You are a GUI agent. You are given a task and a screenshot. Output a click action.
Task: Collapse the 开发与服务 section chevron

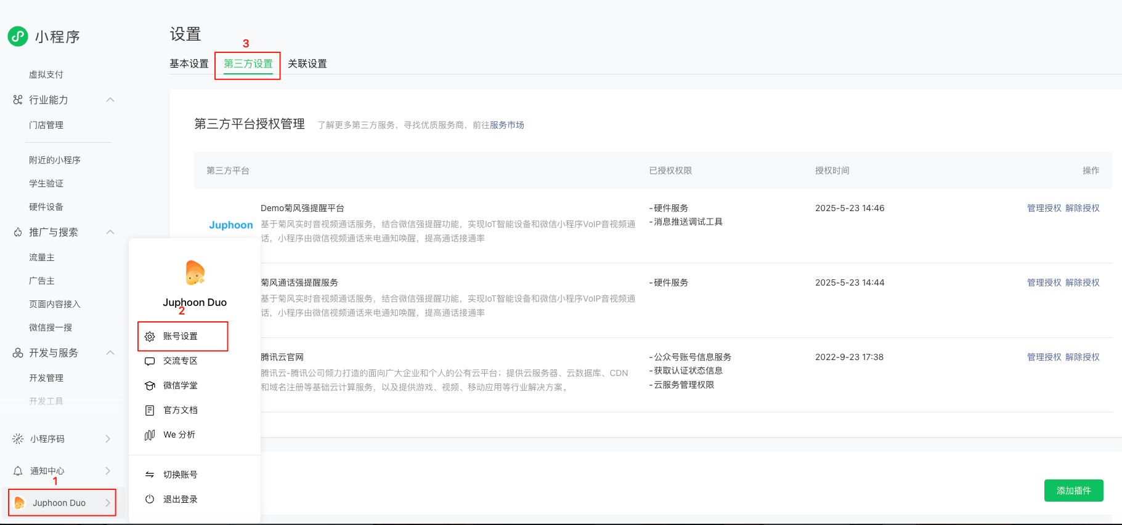pyautogui.click(x=110, y=353)
